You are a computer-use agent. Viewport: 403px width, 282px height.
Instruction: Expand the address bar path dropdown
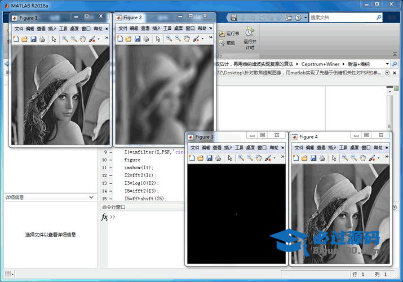tap(387, 64)
